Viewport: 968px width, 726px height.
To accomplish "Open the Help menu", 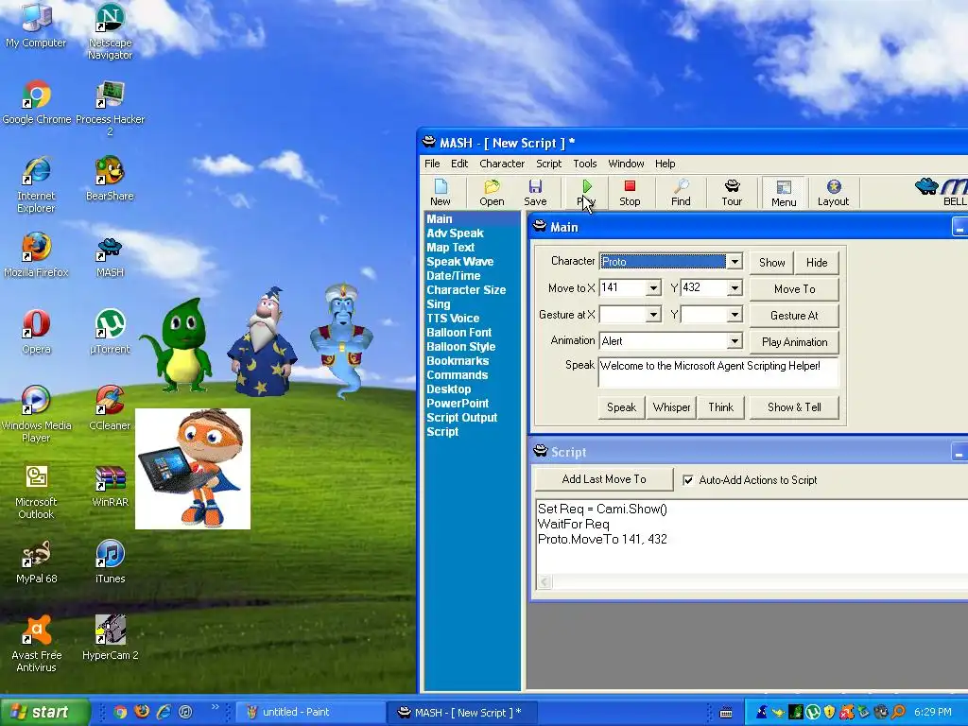I will point(665,164).
